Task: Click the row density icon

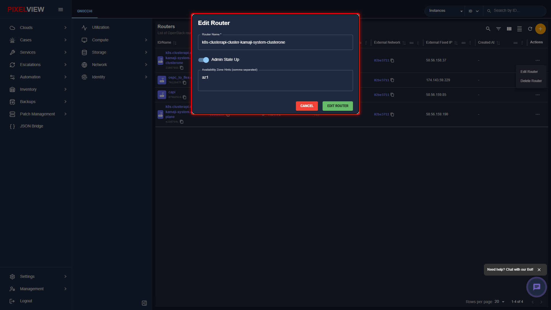Action: click(x=519, y=29)
